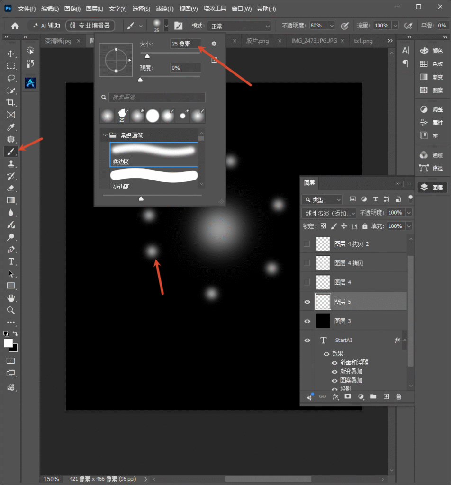451x485 pixels.
Task: Show layer 图层 4
Action: tap(307, 282)
